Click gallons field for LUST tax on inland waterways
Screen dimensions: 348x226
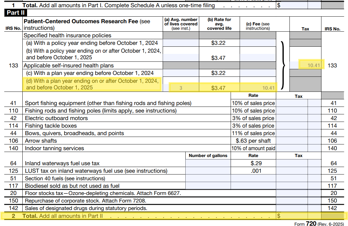point(208,171)
